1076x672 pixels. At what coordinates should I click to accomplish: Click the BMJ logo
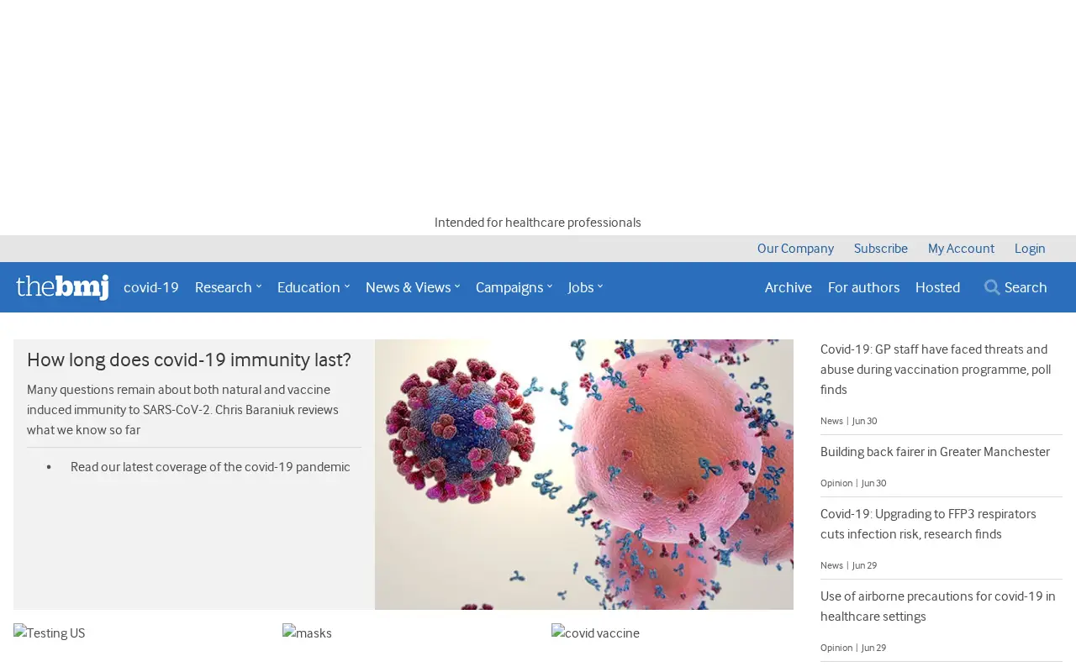coord(62,287)
